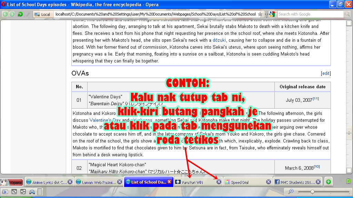Open the closed tabs trash icon
353x198 pixels.
coord(349,181)
